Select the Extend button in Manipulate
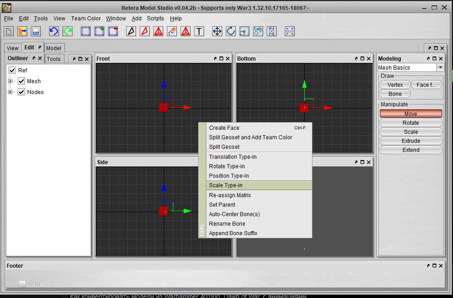The height and width of the screenshot is (298, 453). 411,150
